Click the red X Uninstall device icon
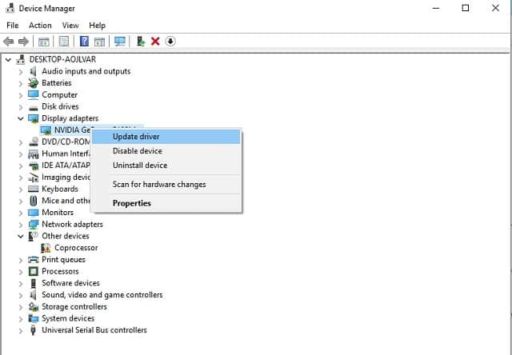 pos(155,42)
